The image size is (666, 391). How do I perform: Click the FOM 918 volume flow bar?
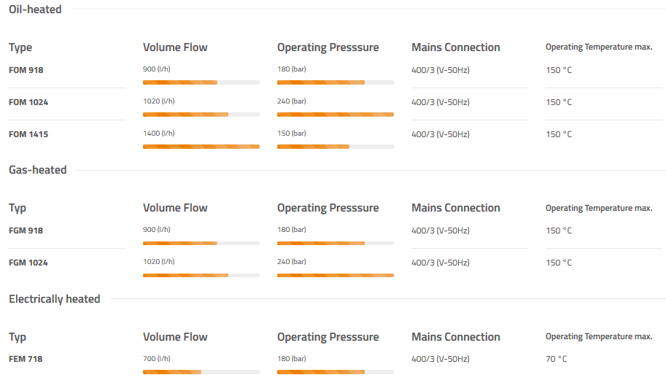click(x=201, y=82)
